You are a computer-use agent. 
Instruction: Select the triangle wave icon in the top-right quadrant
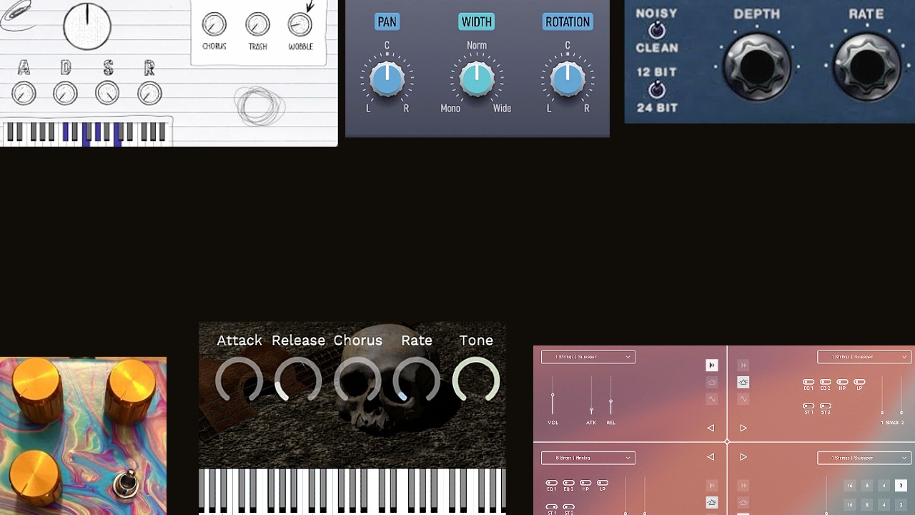(x=743, y=383)
